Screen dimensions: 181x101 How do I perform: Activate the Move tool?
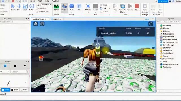tap(19, 7)
